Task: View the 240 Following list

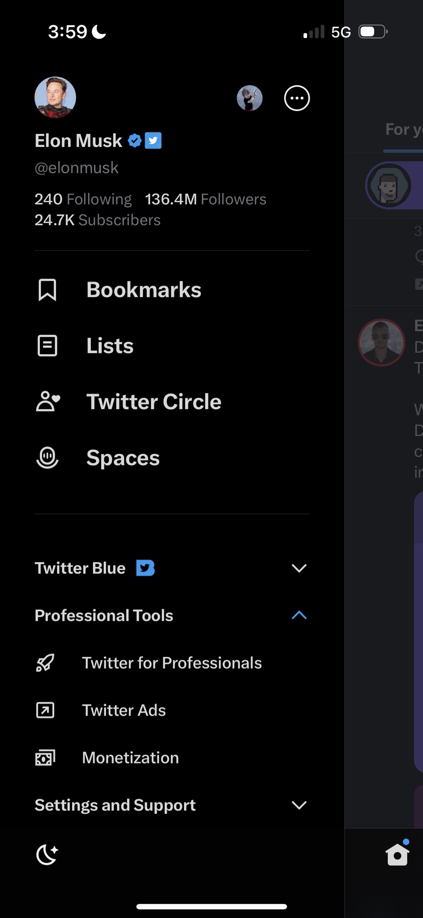Action: 83,199
